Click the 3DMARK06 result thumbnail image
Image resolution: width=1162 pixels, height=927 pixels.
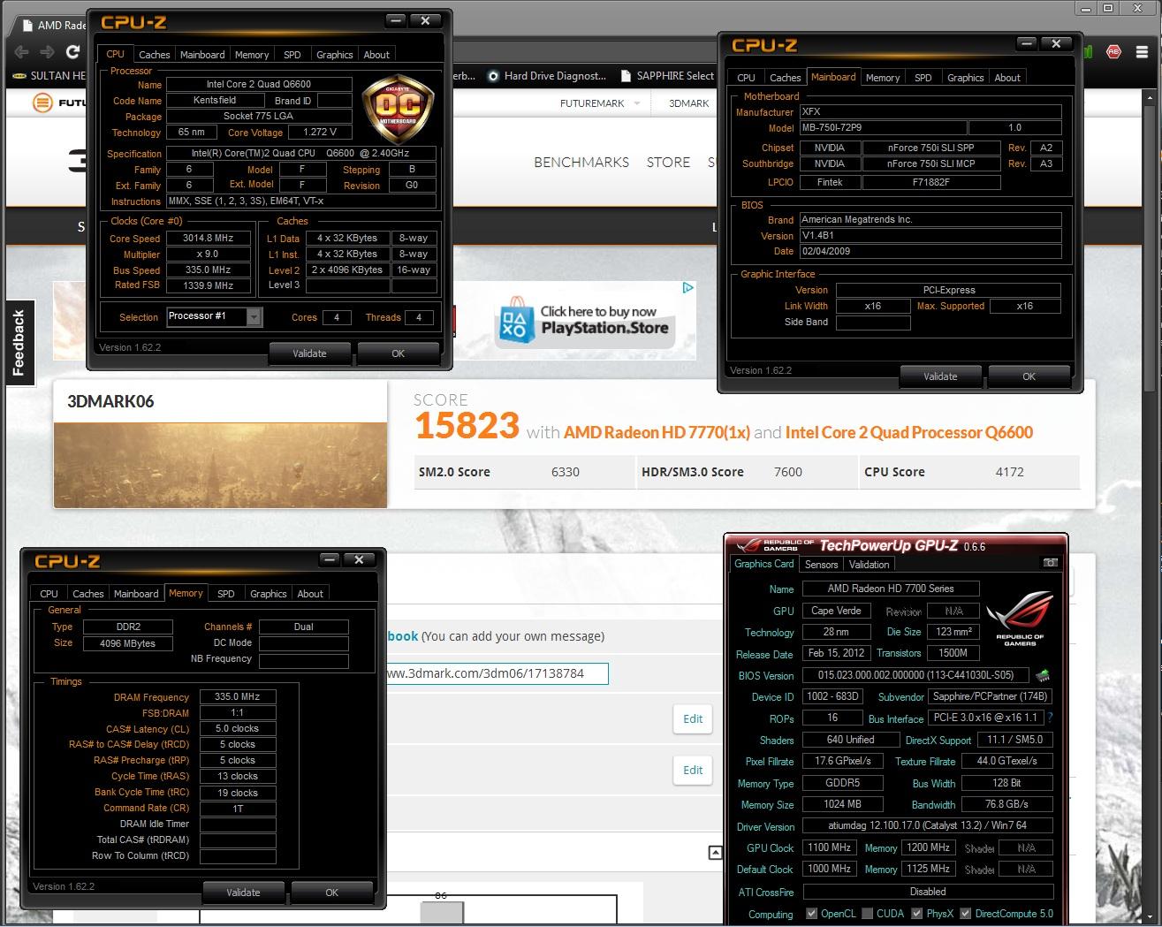coord(220,465)
